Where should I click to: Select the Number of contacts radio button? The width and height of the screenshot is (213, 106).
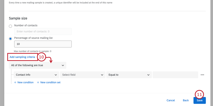click(10, 26)
